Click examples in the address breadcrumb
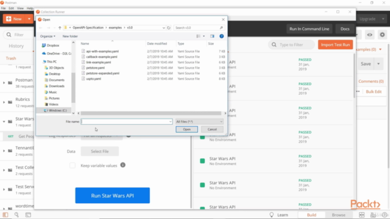The height and width of the screenshot is (219, 390). pyautogui.click(x=115, y=27)
